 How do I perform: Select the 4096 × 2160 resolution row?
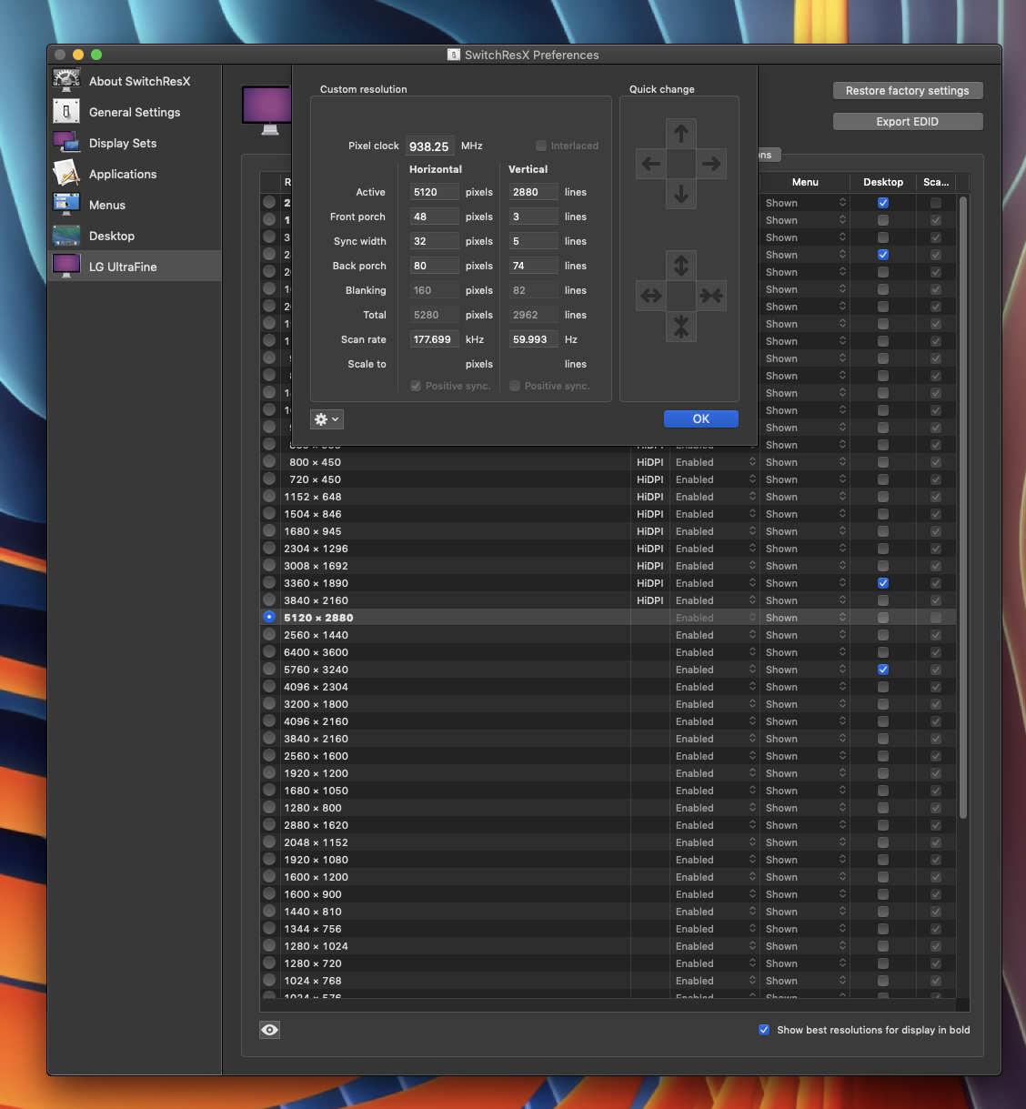[608, 721]
